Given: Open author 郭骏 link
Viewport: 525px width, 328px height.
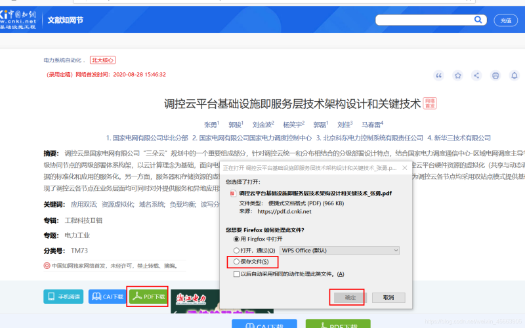Looking at the screenshot, I should tap(235, 125).
